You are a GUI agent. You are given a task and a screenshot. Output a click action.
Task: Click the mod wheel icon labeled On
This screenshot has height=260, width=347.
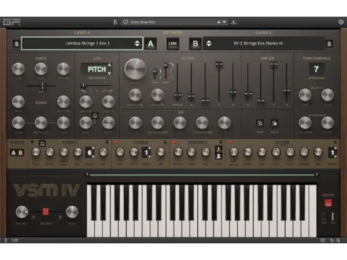pyautogui.click(x=333, y=217)
